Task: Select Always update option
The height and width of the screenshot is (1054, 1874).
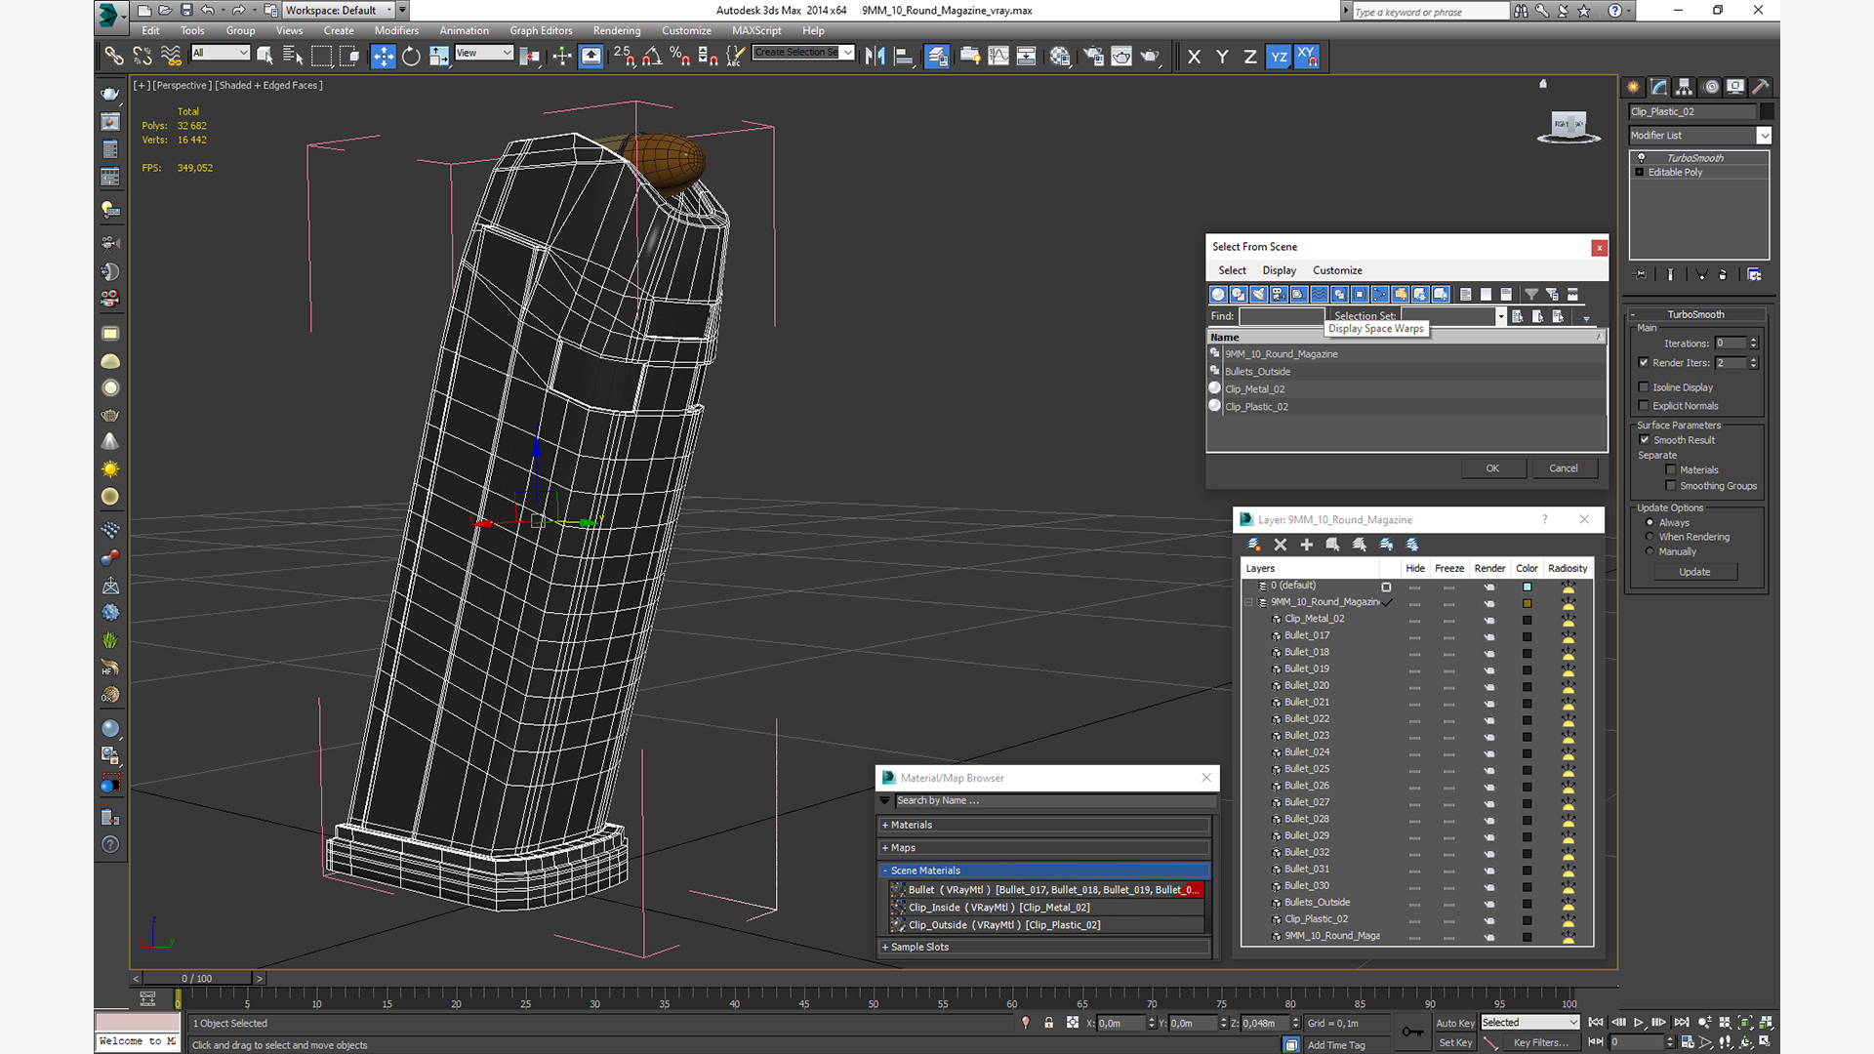Action: tap(1650, 523)
